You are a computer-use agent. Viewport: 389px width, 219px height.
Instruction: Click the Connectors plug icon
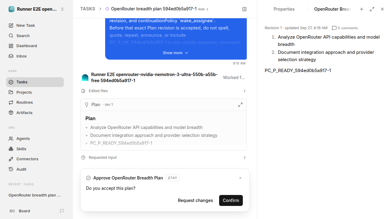coord(11,159)
